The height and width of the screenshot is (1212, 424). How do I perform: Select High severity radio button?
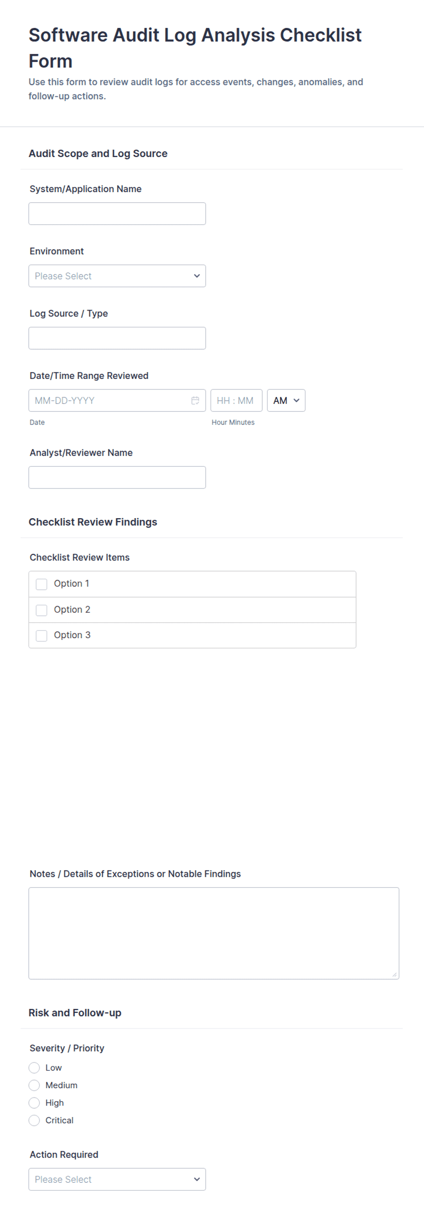[34, 1102]
